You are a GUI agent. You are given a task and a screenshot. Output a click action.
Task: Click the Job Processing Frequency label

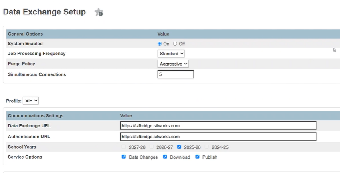[x=36, y=54]
